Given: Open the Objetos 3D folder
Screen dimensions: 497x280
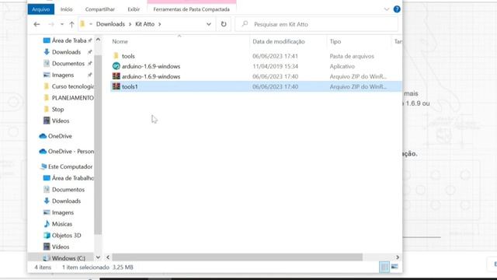Looking at the screenshot, I should pos(66,235).
